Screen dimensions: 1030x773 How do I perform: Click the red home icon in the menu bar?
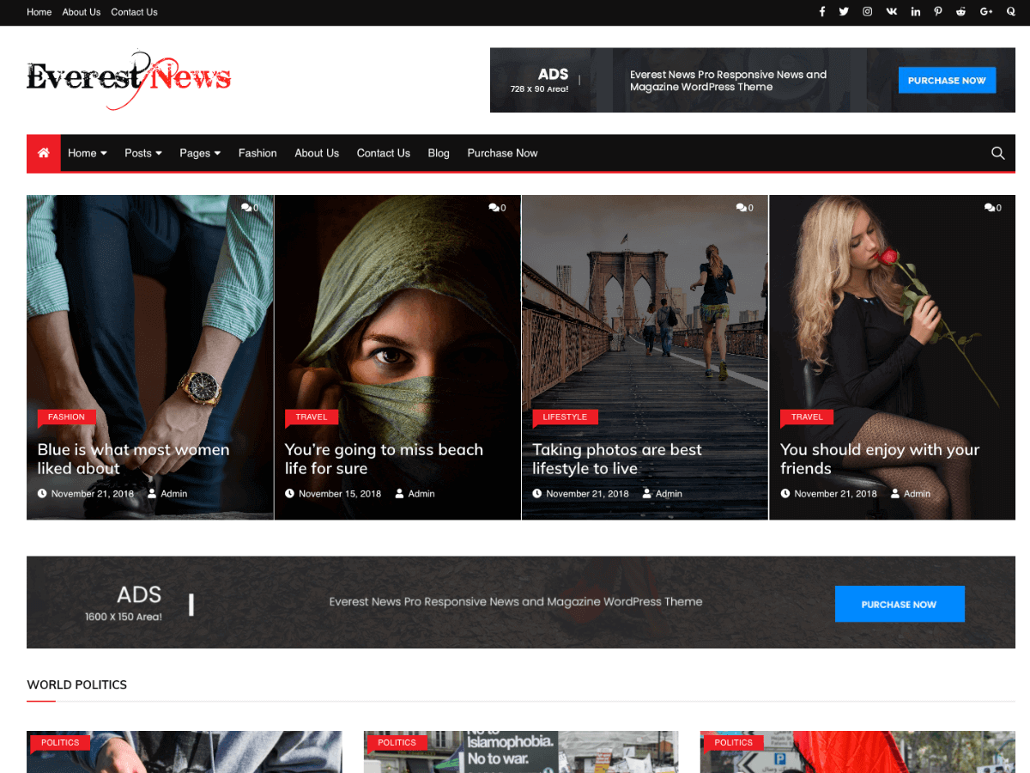click(x=43, y=153)
